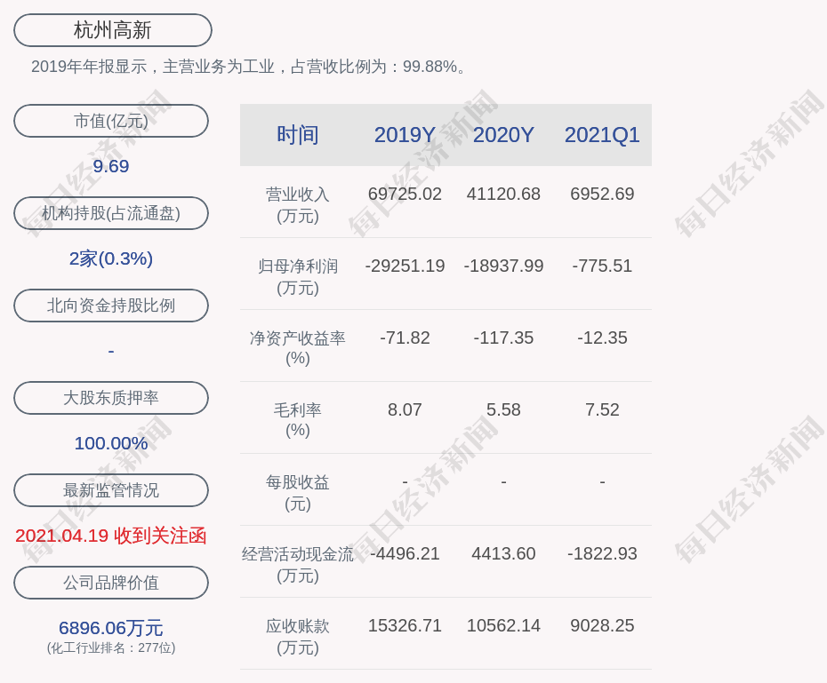Image resolution: width=827 pixels, height=683 pixels.
Task: Select cash flow cell 4413.60
Action: point(503,553)
